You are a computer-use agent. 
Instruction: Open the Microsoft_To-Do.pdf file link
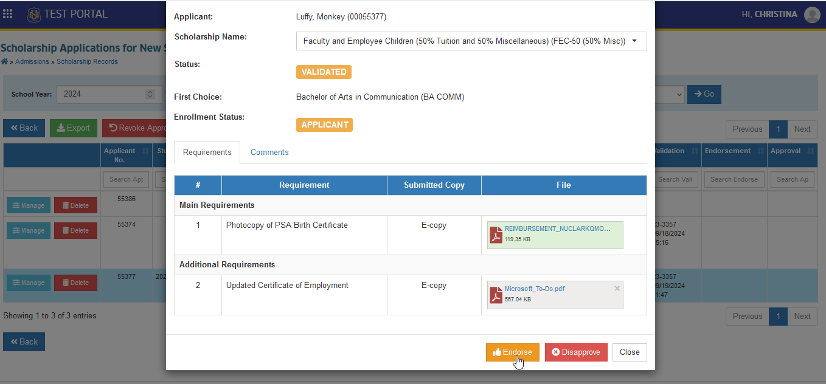[535, 289]
